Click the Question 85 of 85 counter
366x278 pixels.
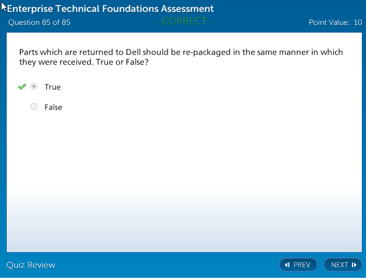click(x=39, y=22)
